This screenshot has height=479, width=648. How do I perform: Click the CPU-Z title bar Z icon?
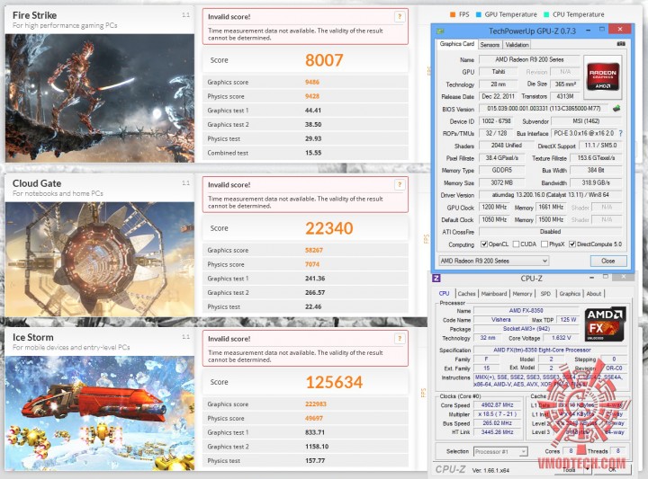click(x=436, y=278)
